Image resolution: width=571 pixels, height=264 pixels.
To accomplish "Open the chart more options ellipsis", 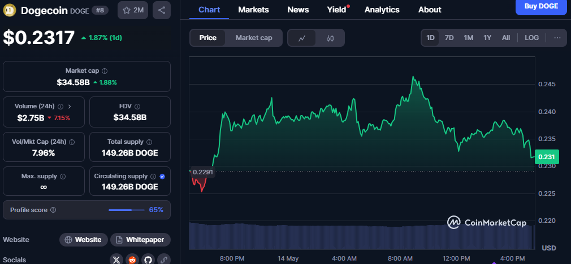I will pyautogui.click(x=557, y=38).
